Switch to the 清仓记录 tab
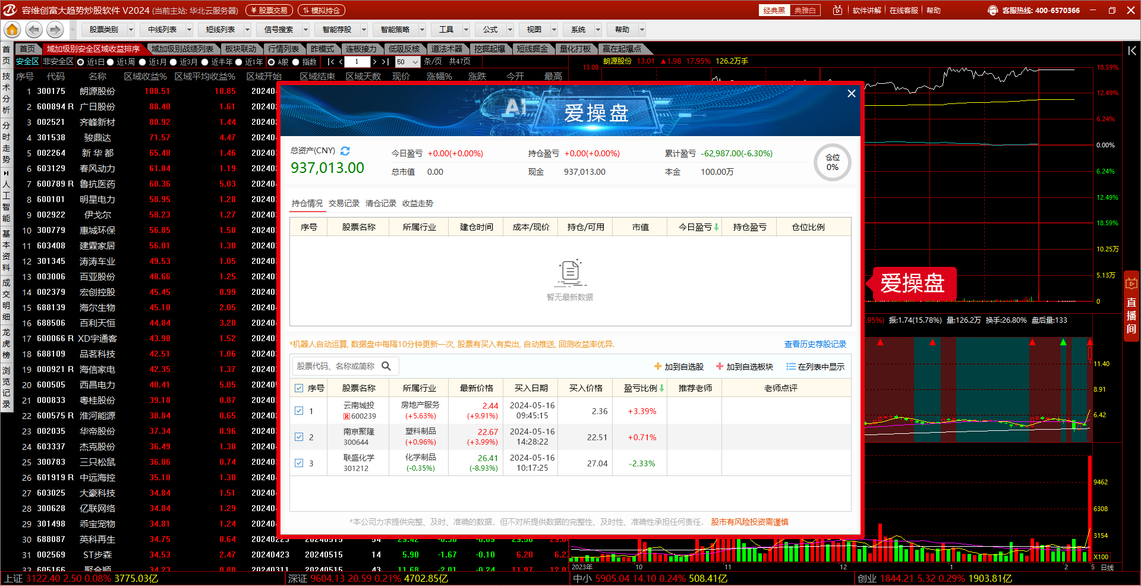The height and width of the screenshot is (586, 1141). point(381,203)
